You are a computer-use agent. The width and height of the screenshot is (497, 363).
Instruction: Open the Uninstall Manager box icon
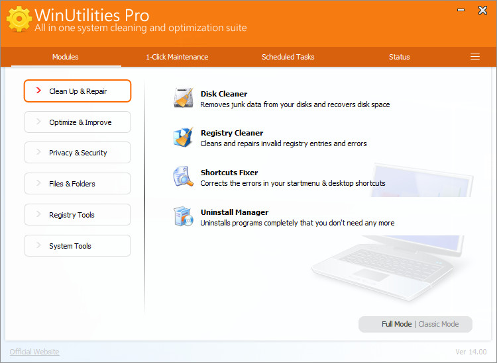(x=184, y=216)
